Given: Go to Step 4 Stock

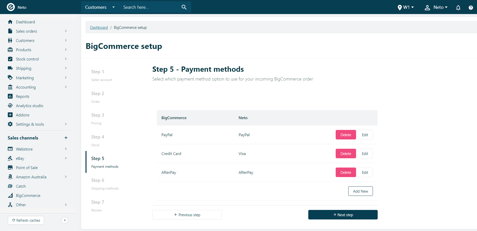Looking at the screenshot, I should point(98,140).
